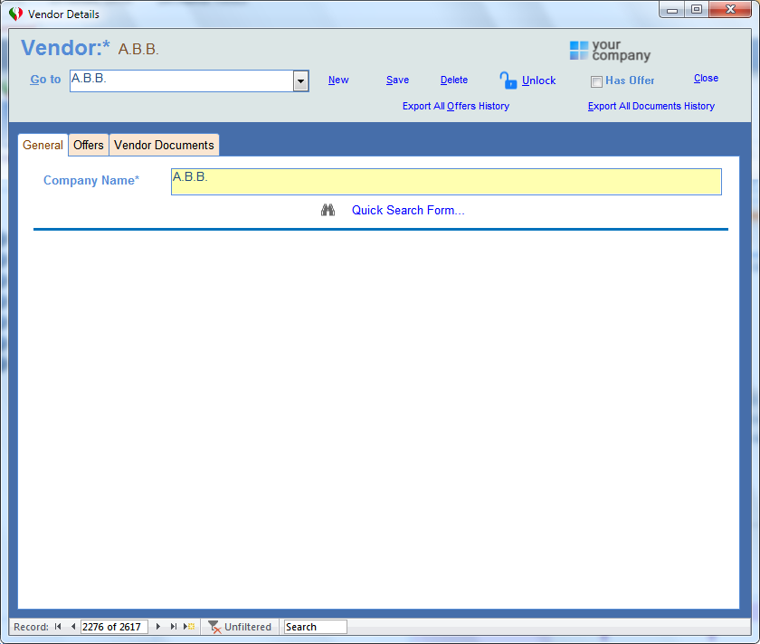Jump to last record arrow
Image resolution: width=760 pixels, height=644 pixels.
point(173,627)
